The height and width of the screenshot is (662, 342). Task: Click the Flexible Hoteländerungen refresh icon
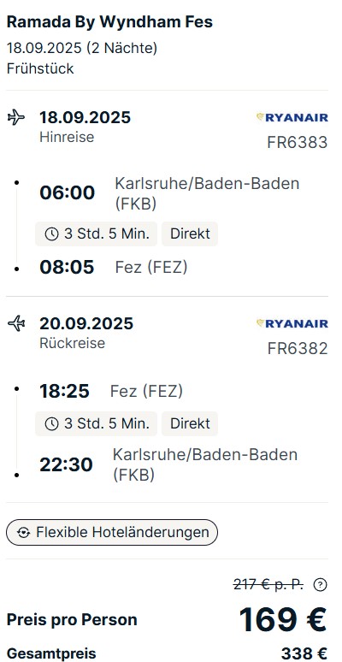pos(24,533)
